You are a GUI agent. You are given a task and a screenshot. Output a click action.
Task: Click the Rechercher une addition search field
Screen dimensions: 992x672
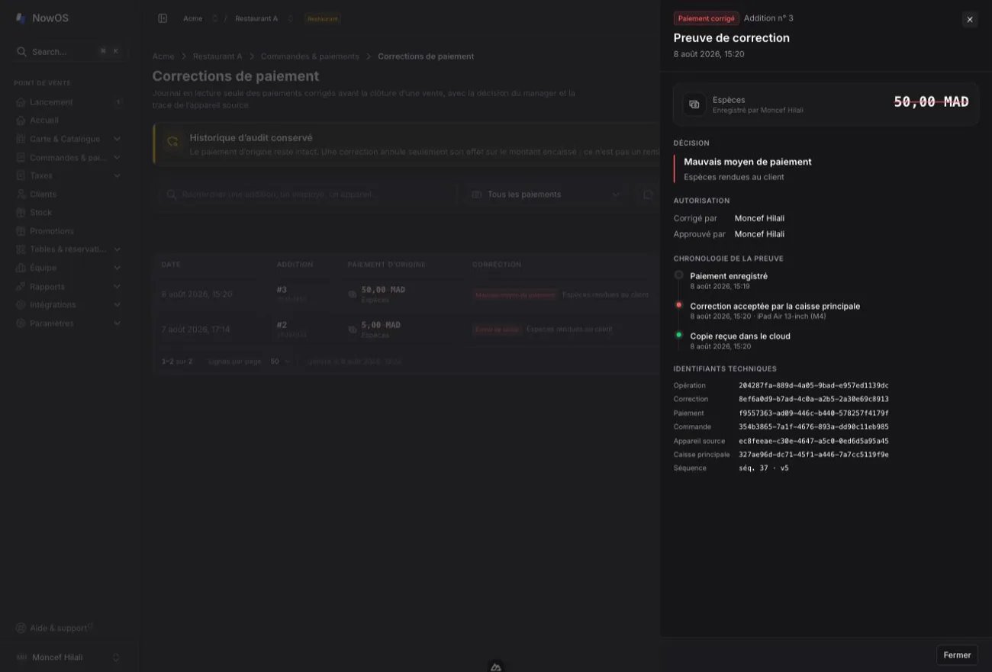308,195
